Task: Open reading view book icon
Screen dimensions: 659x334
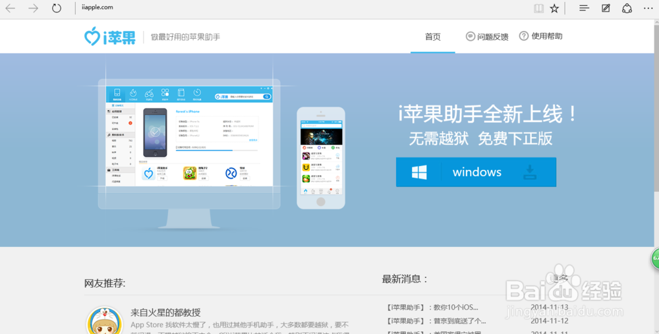Action: [538, 9]
